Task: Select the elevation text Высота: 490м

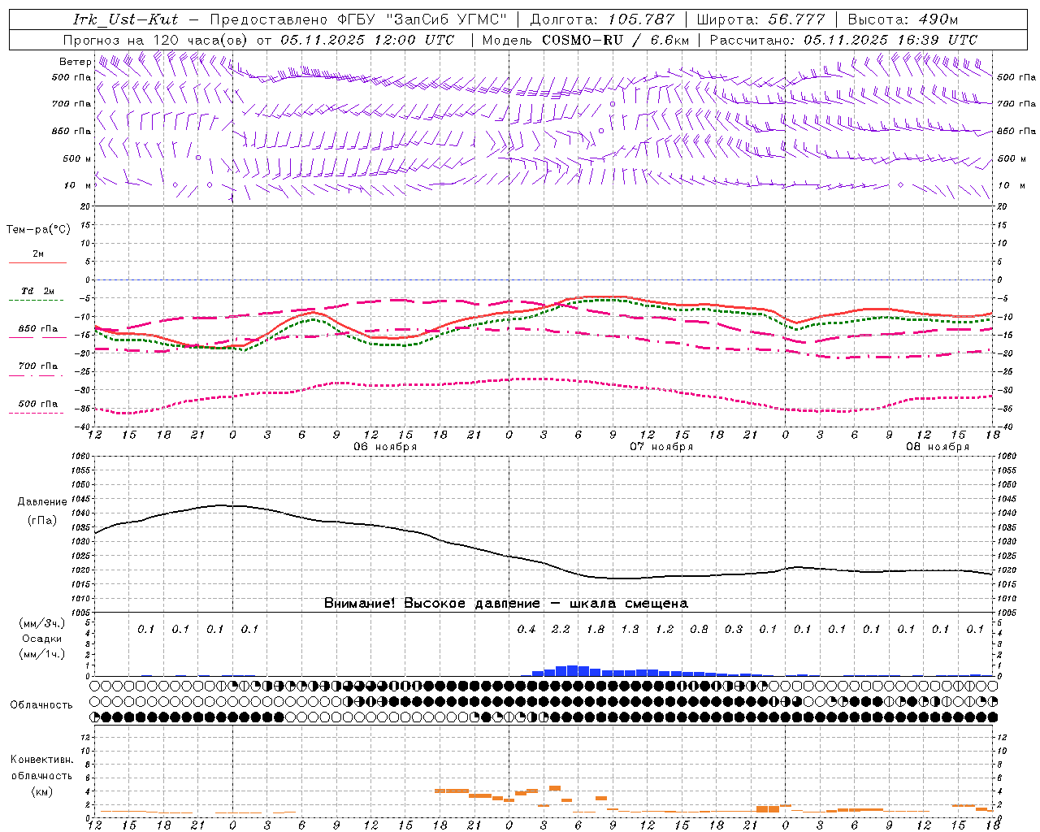Action: coord(903,19)
